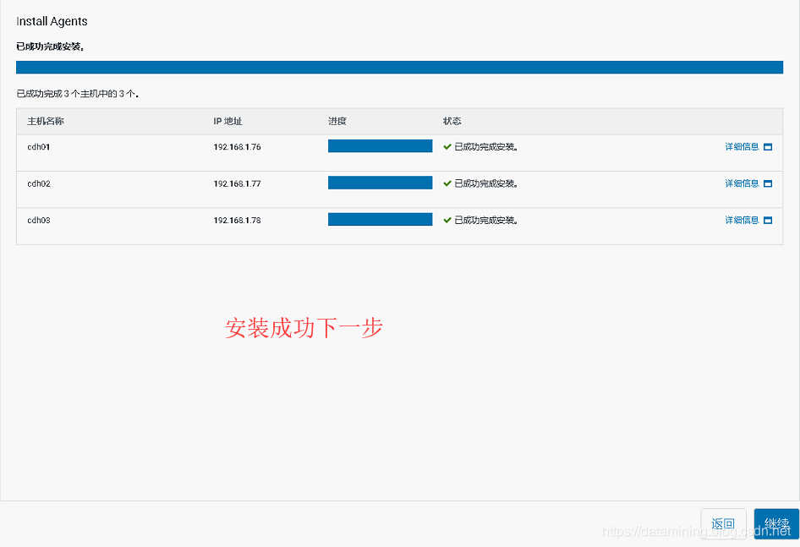This screenshot has width=800, height=547.
Task: Open 详细信息 link for cdh02
Action: coord(742,183)
